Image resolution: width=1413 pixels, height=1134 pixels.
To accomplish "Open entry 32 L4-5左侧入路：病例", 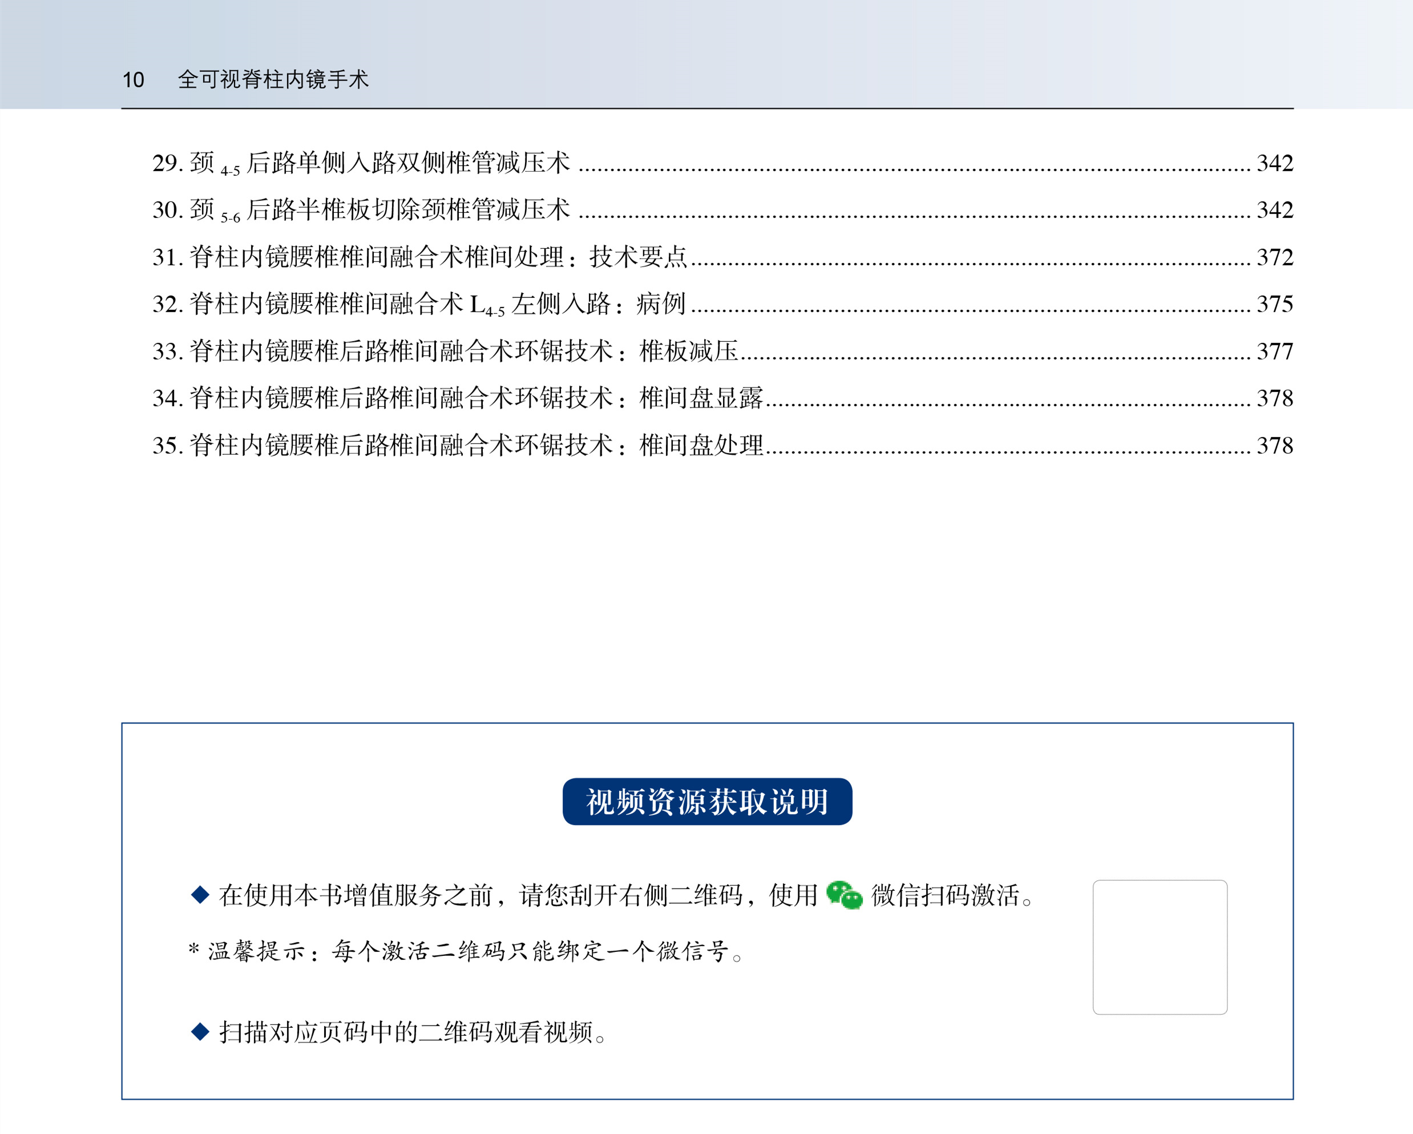I will (419, 304).
